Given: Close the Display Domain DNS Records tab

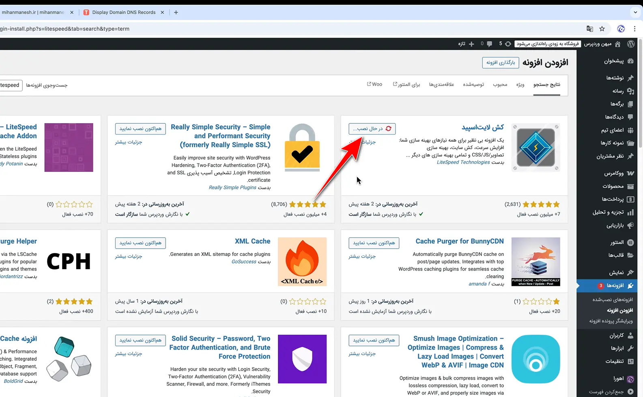Looking at the screenshot, I should (162, 12).
